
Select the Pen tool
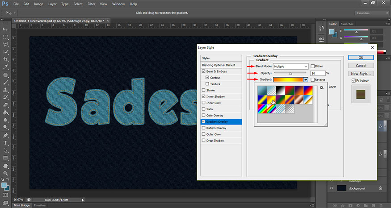[5, 136]
